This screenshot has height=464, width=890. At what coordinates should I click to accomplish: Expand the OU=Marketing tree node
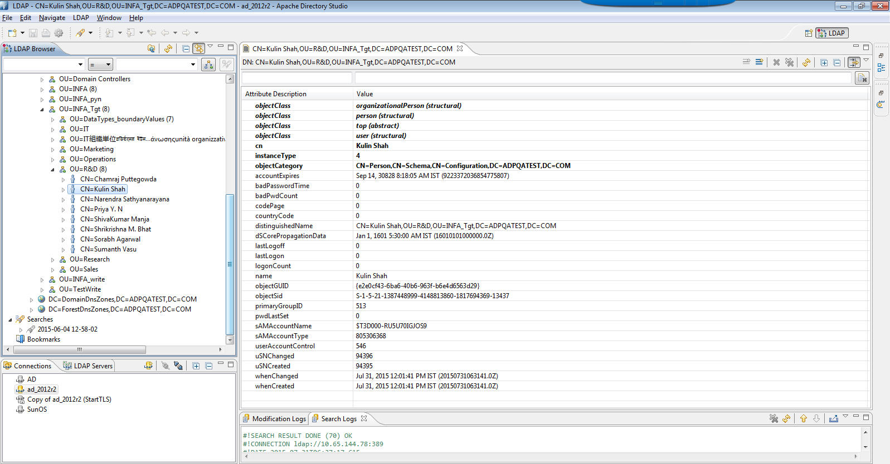52,150
